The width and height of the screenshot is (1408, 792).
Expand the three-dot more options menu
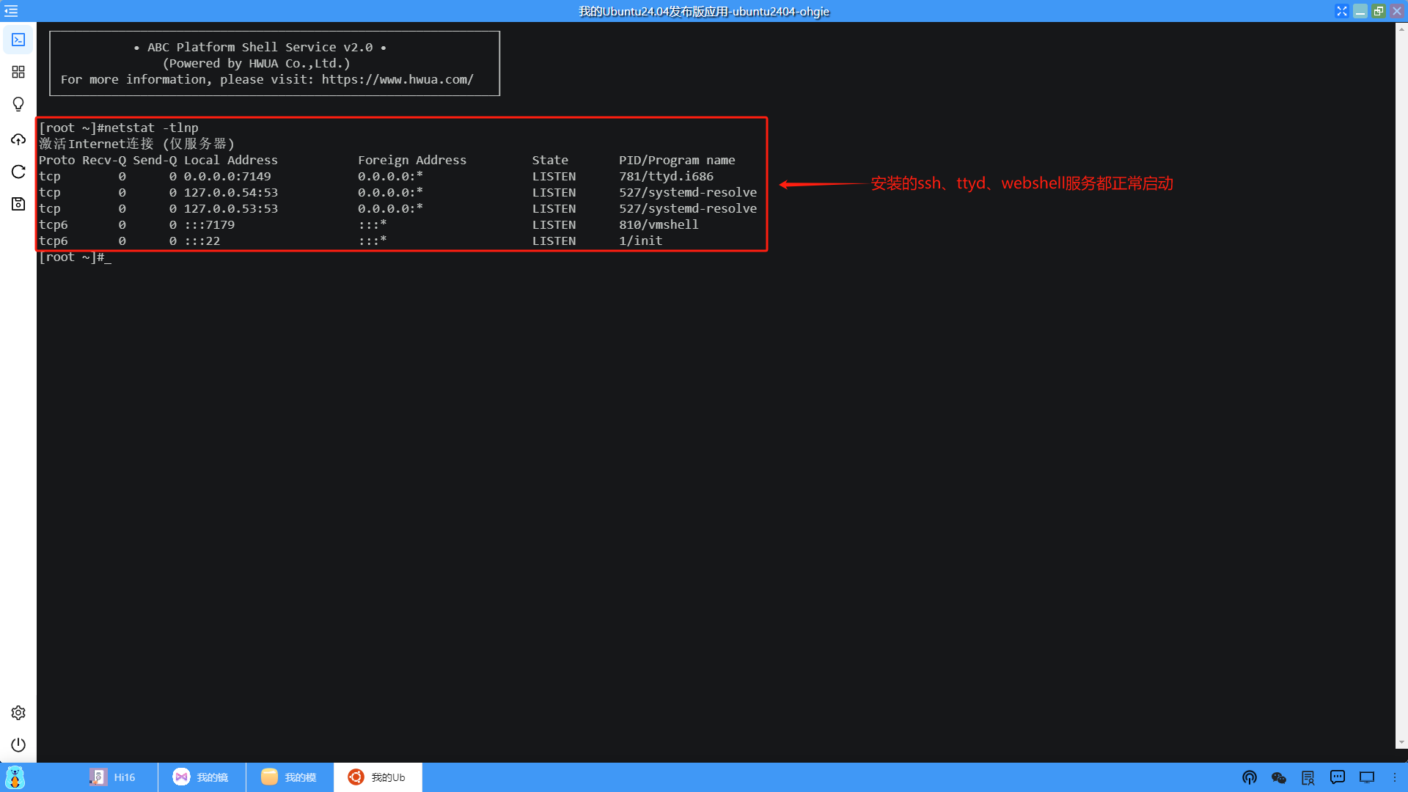click(x=1395, y=777)
